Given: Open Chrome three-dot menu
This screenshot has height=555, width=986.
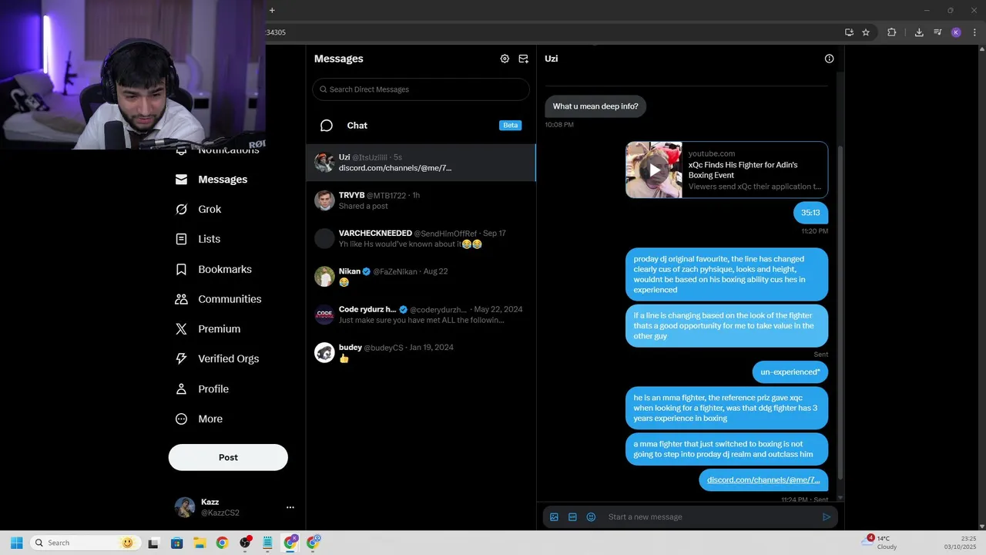Looking at the screenshot, I should point(974,32).
